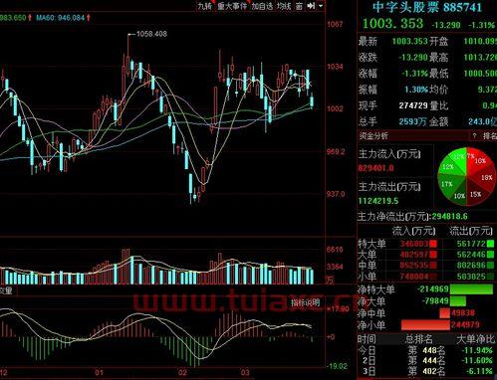The width and height of the screenshot is (497, 380).
Task: Click the 特大单 inflow value 346803
Action: pos(414,244)
